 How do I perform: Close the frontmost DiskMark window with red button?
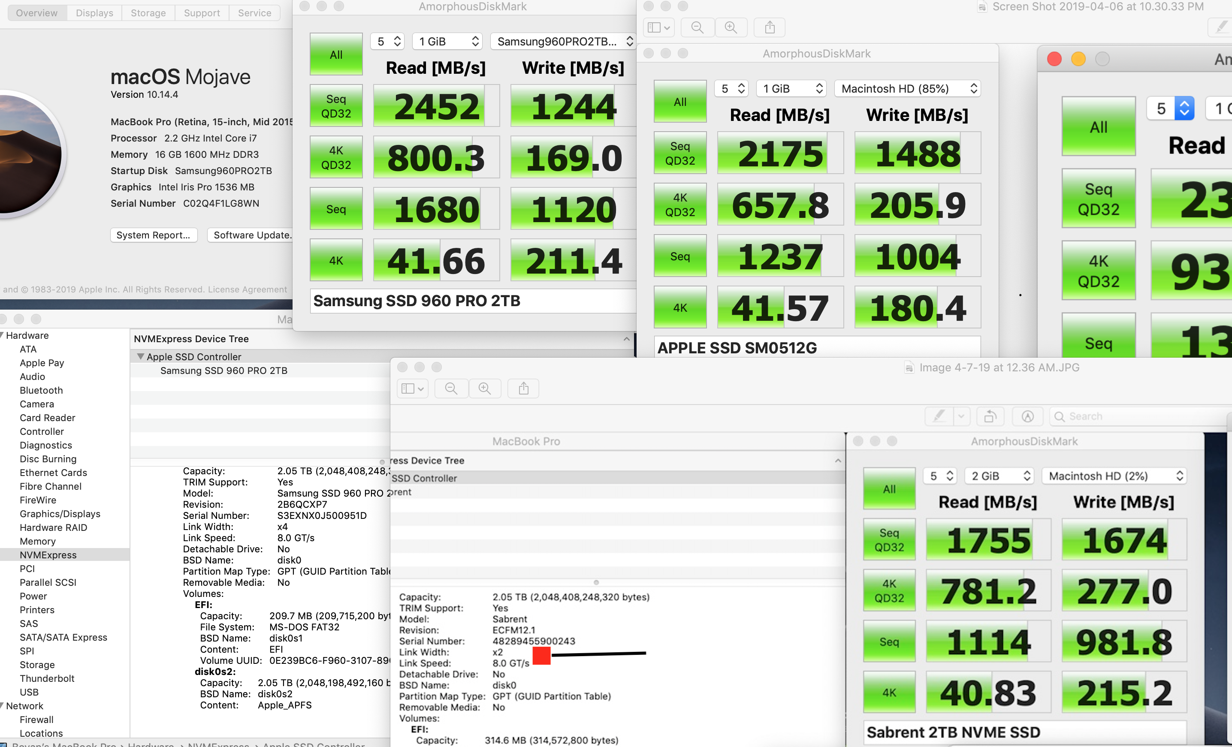click(1054, 59)
